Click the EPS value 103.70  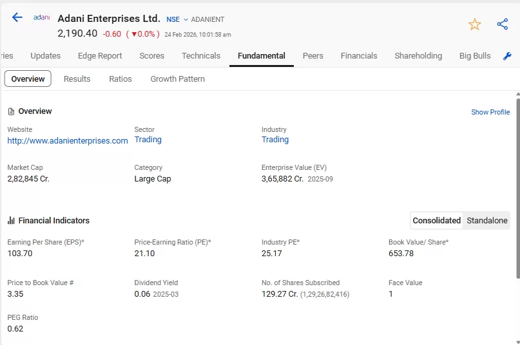[x=20, y=254]
